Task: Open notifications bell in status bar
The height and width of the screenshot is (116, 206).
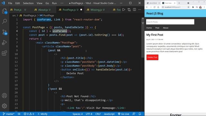Action: click(x=140, y=114)
